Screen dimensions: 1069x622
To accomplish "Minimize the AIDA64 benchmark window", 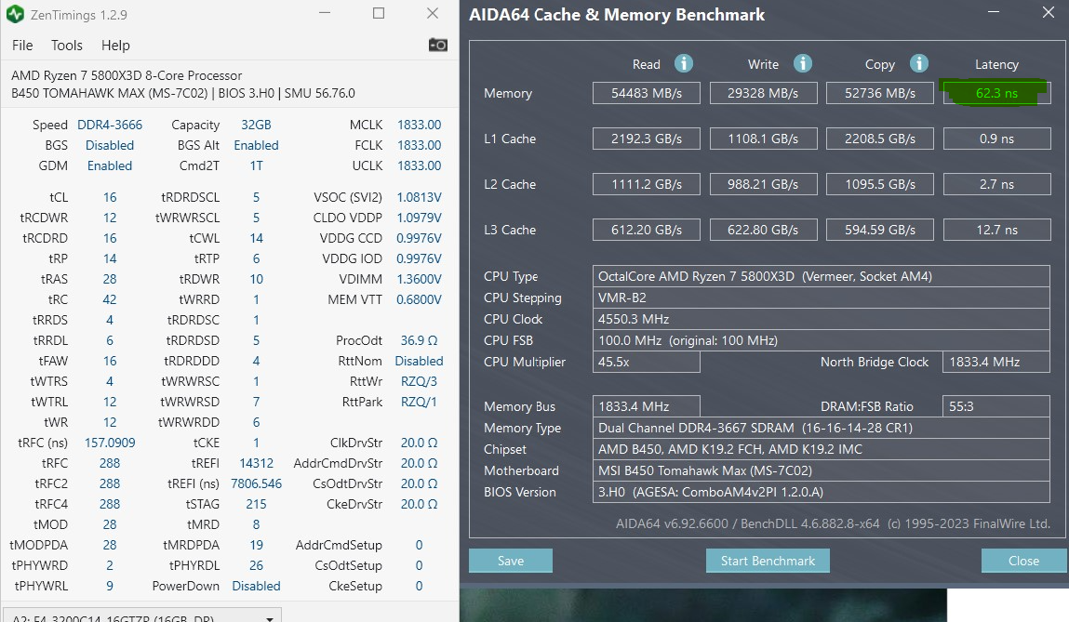I will tap(994, 13).
